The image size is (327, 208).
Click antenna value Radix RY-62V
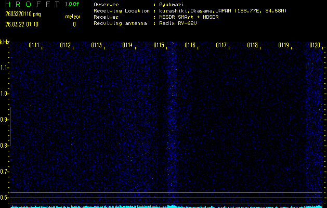pos(178,23)
